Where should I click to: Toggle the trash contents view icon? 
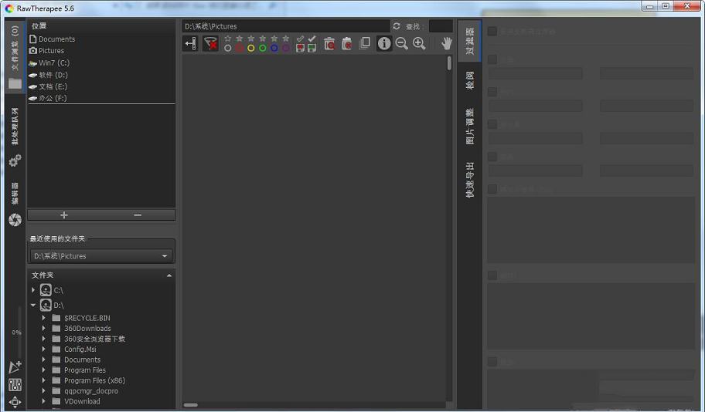click(329, 44)
